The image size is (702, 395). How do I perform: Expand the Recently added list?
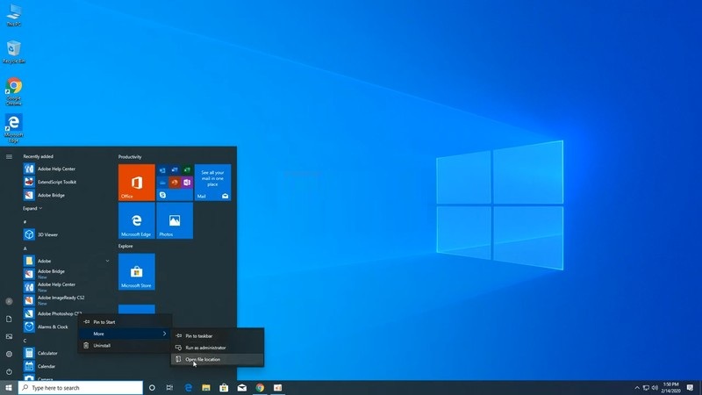(x=32, y=208)
